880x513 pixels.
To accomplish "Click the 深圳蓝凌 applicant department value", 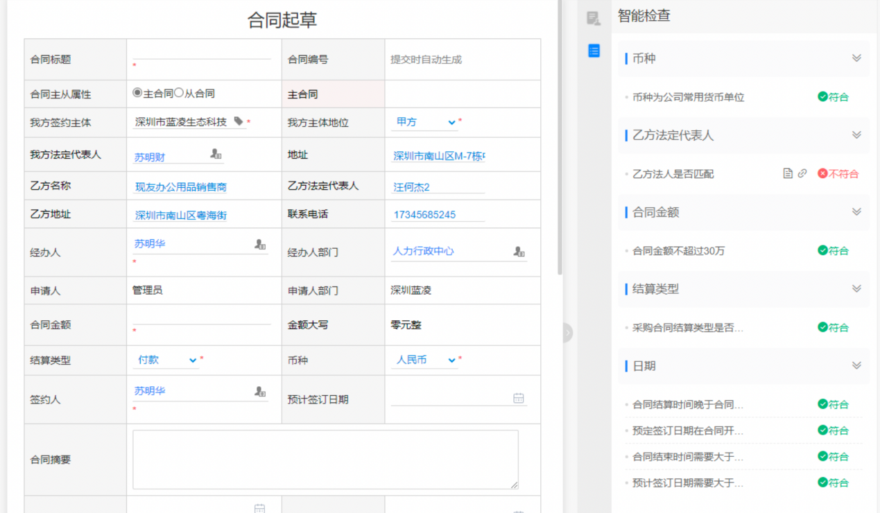I will pyautogui.click(x=411, y=290).
